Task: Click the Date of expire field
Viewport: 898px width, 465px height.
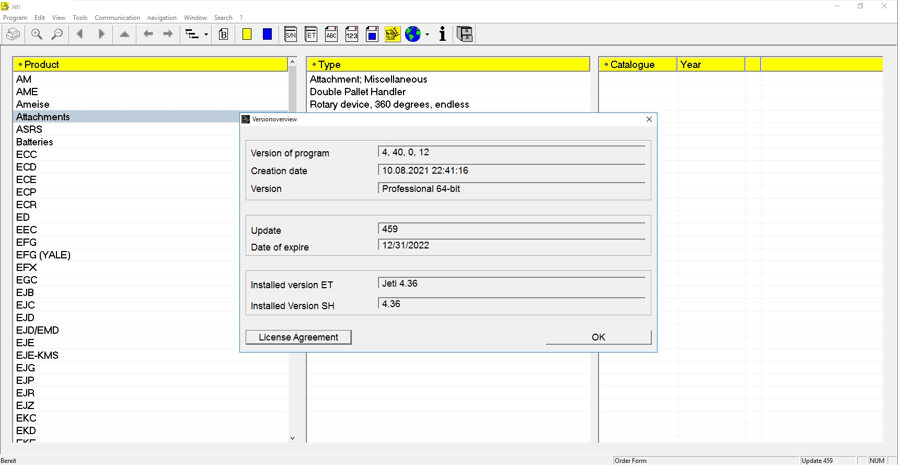Action: (512, 245)
